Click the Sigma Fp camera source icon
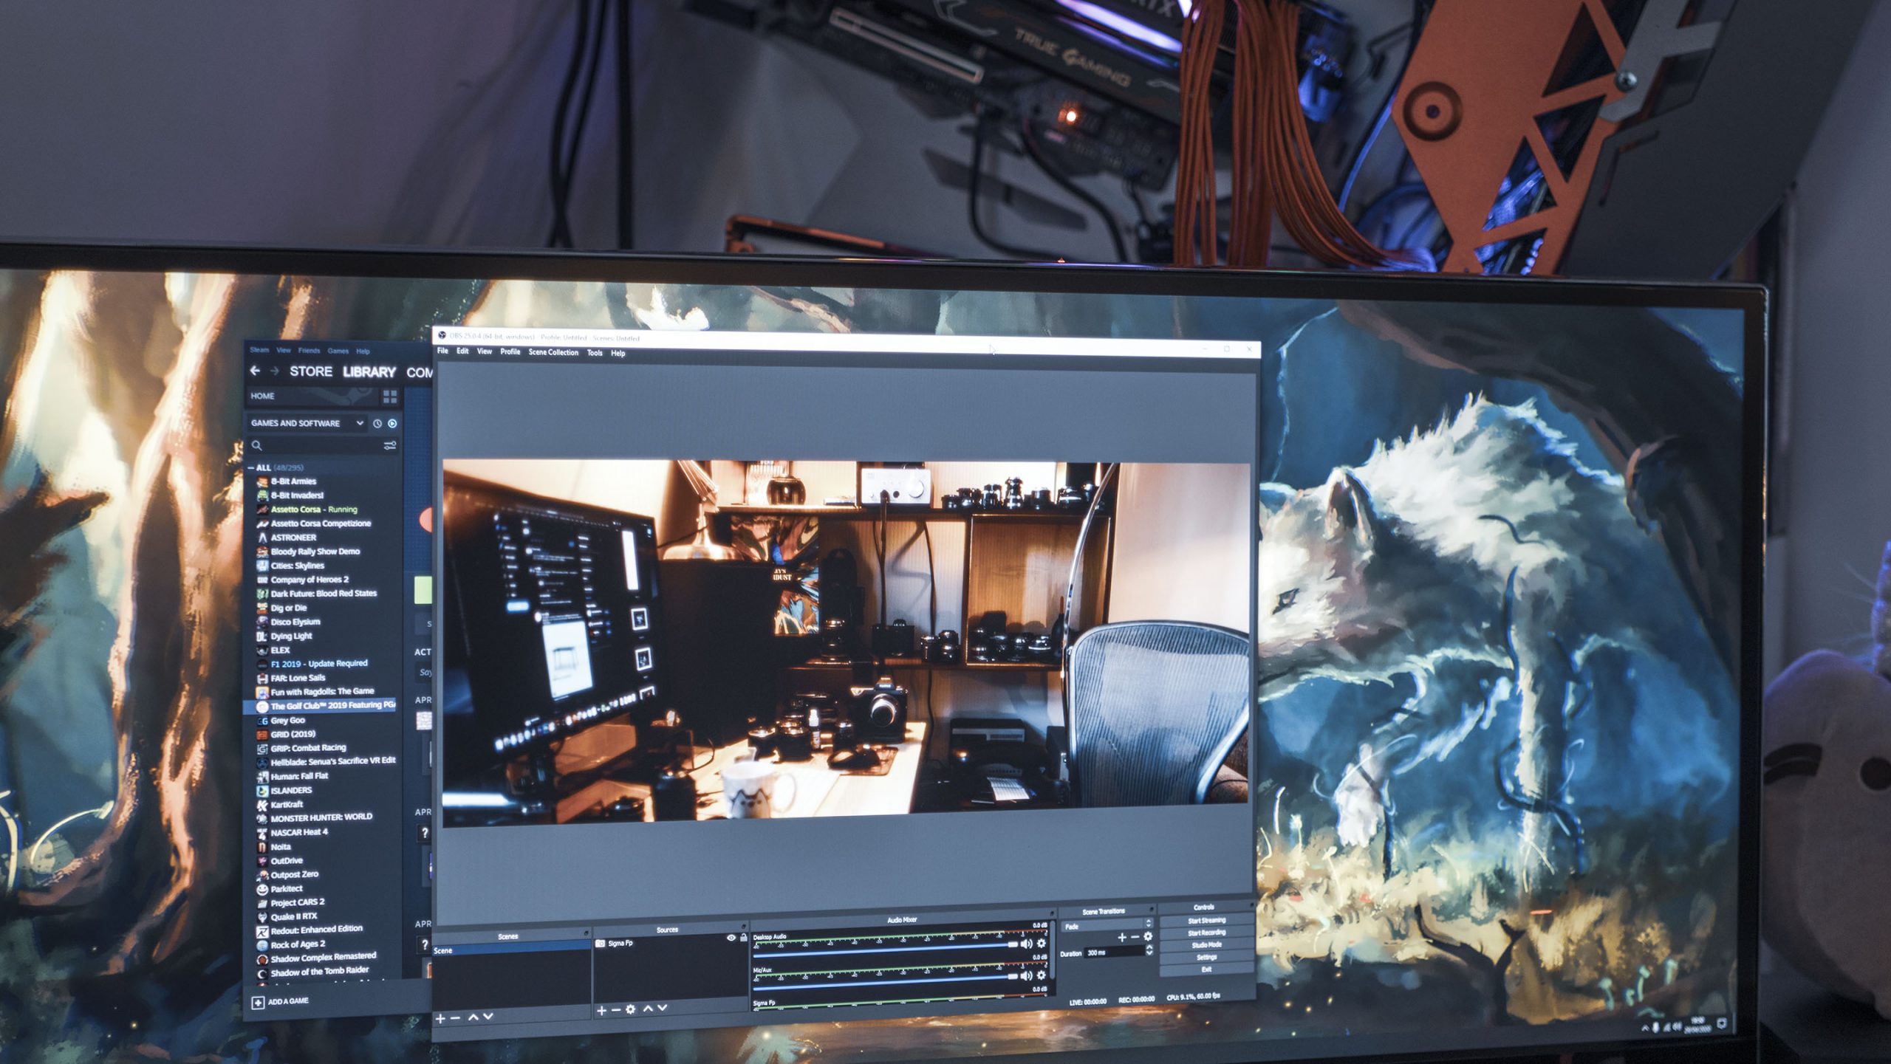 [x=601, y=944]
